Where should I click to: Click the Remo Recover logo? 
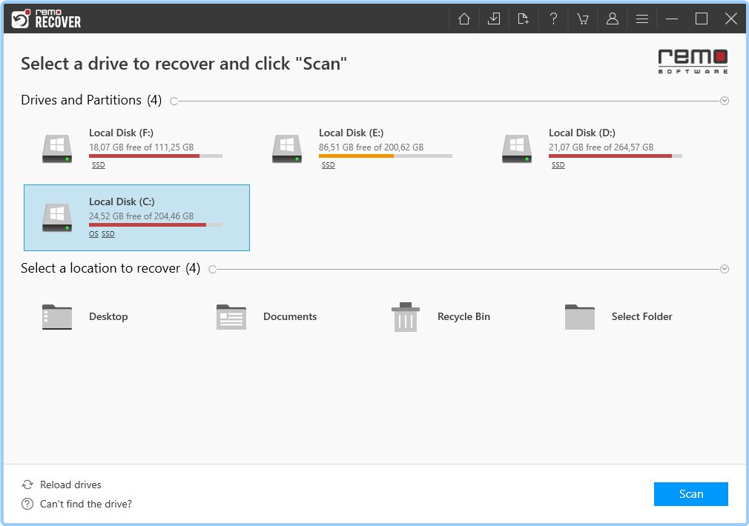coord(46,19)
